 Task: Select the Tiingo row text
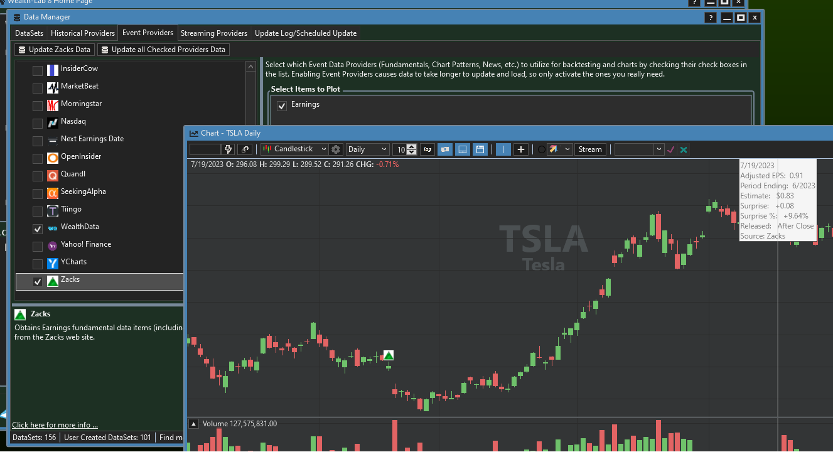coord(71,209)
